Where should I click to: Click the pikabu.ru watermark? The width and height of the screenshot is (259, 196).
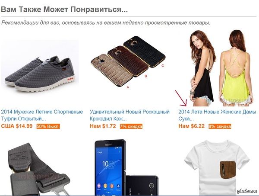[x=247, y=191]
